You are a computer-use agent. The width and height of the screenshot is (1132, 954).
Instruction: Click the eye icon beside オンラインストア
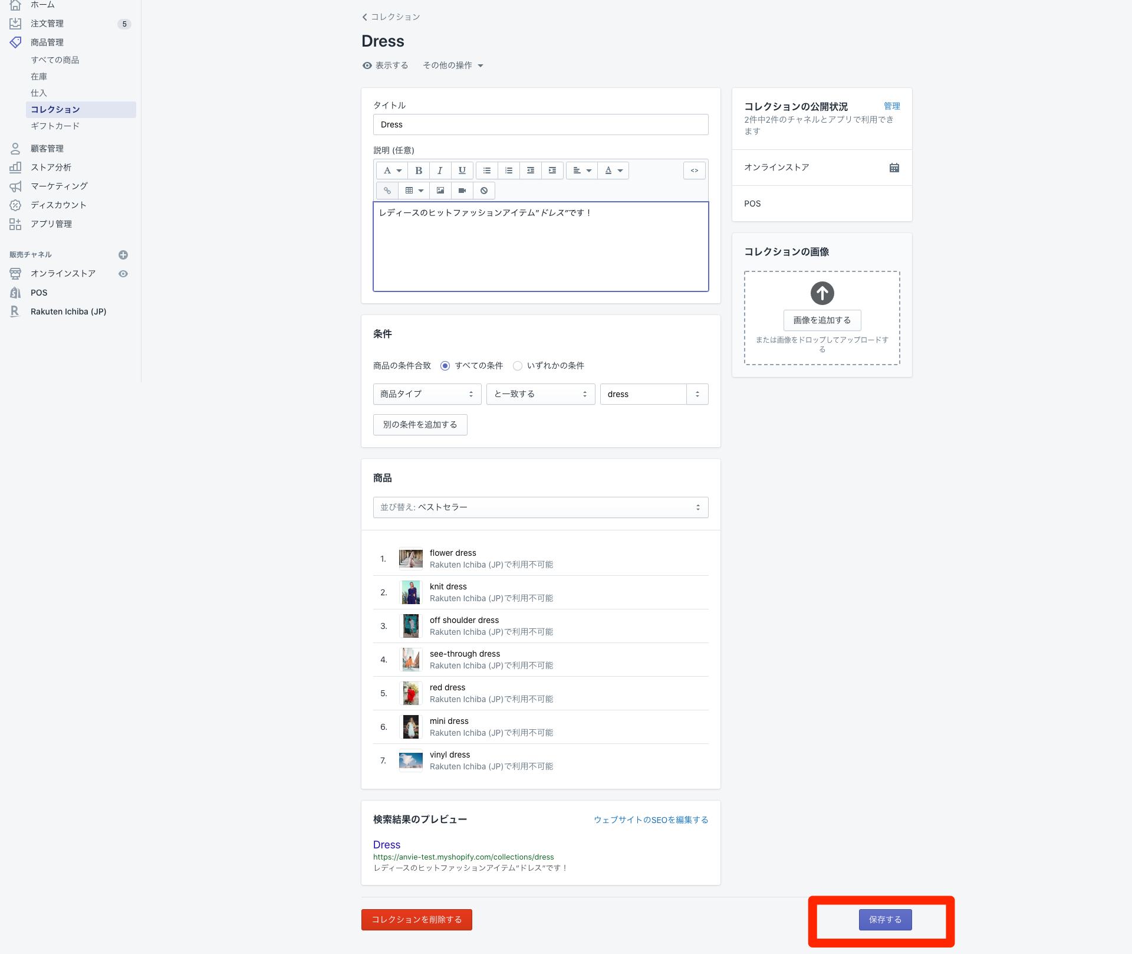[123, 274]
